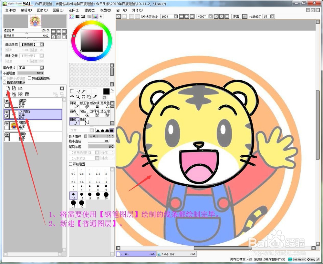Flip the canvas view horizontally
Screen dimensions: 323x264
click(x=245, y=17)
